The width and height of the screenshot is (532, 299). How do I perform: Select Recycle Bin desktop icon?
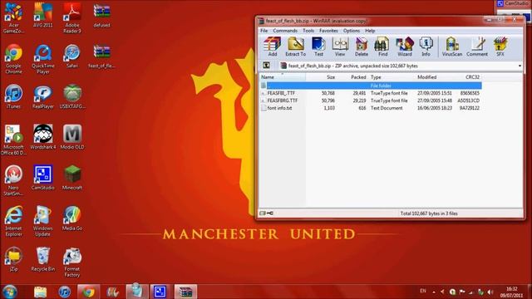[x=42, y=259]
